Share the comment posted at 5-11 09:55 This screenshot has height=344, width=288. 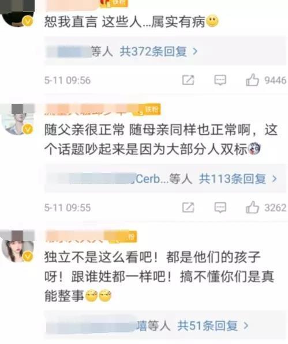(188, 207)
